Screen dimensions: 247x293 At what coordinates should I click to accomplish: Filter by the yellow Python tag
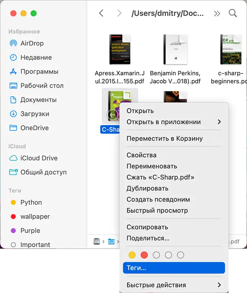click(26, 202)
